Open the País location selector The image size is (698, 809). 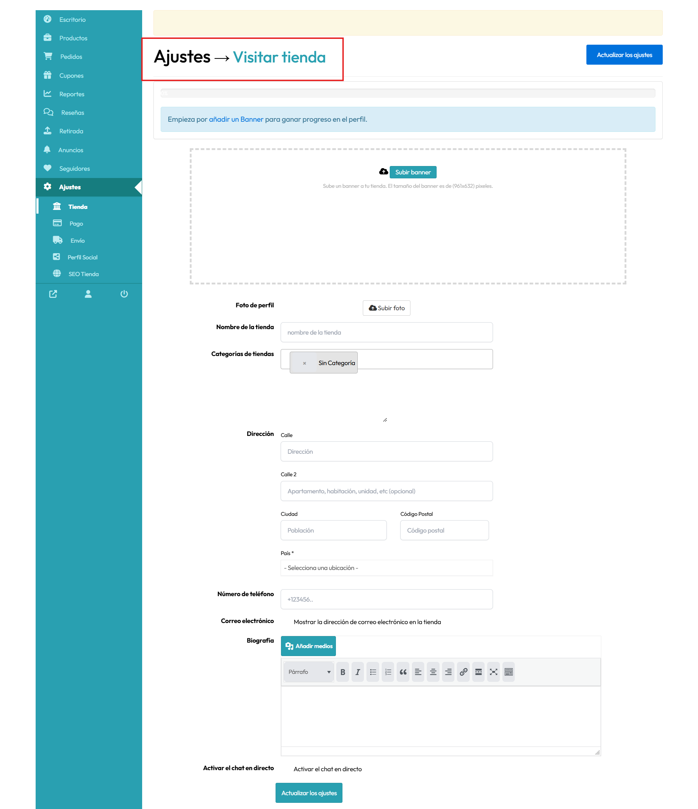click(386, 568)
